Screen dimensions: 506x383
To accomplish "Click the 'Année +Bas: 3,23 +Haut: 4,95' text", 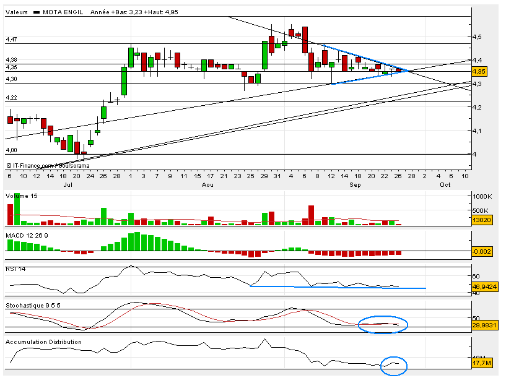I will pyautogui.click(x=134, y=12).
